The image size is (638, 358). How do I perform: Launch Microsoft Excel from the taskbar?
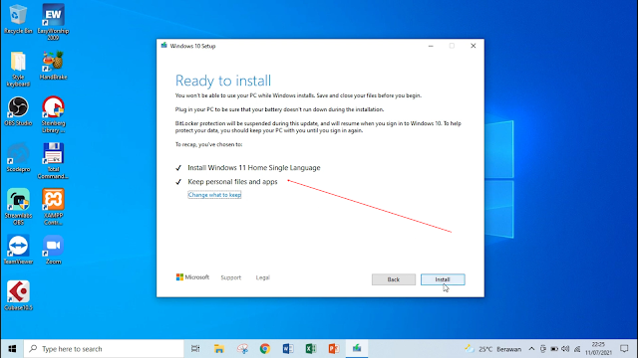tap(311, 349)
